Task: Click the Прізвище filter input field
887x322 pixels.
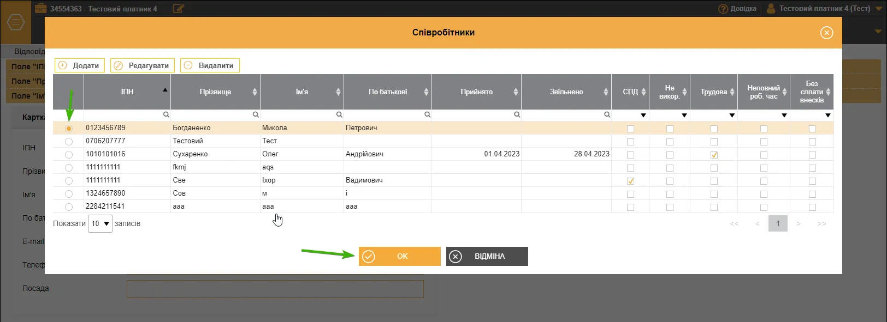Action: (216, 115)
